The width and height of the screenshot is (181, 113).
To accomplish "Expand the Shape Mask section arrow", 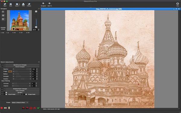I will tap(22, 94).
